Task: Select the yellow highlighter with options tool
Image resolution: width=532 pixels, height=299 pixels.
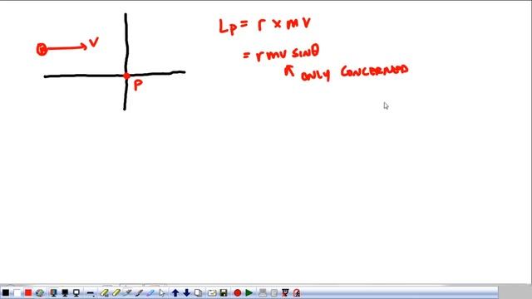Action: tap(104, 292)
